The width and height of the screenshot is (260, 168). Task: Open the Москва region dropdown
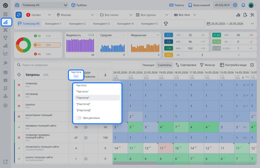click(x=75, y=15)
